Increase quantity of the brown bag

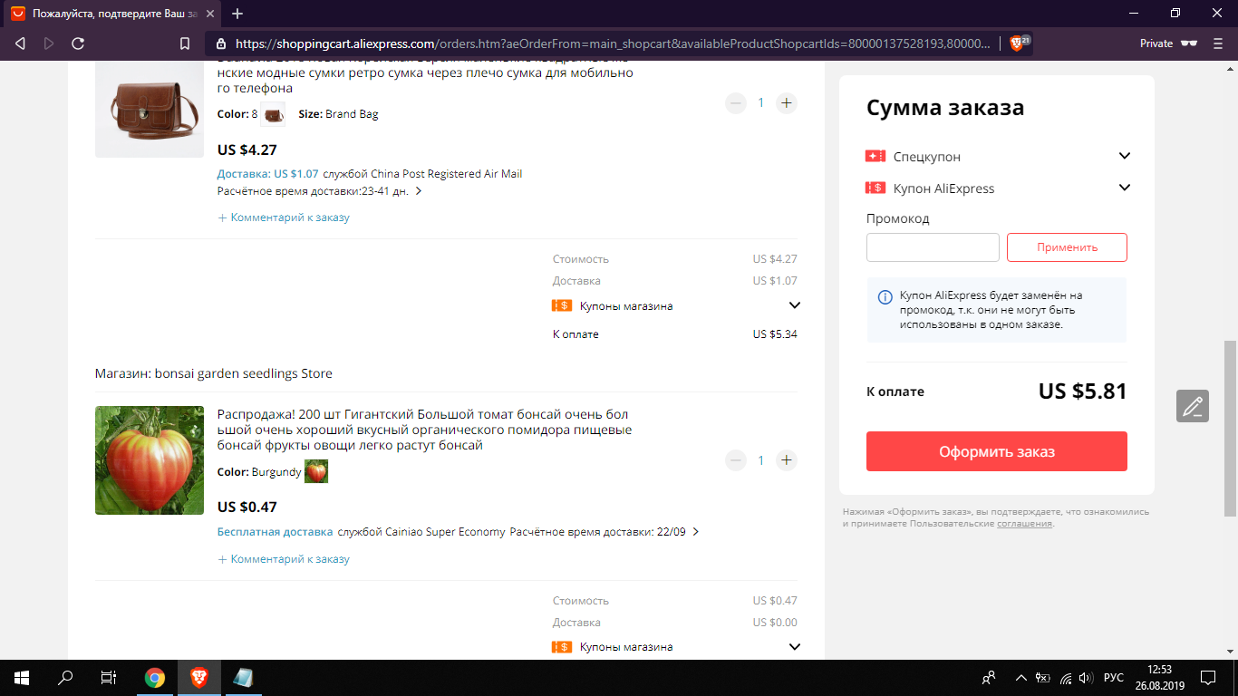tap(787, 103)
